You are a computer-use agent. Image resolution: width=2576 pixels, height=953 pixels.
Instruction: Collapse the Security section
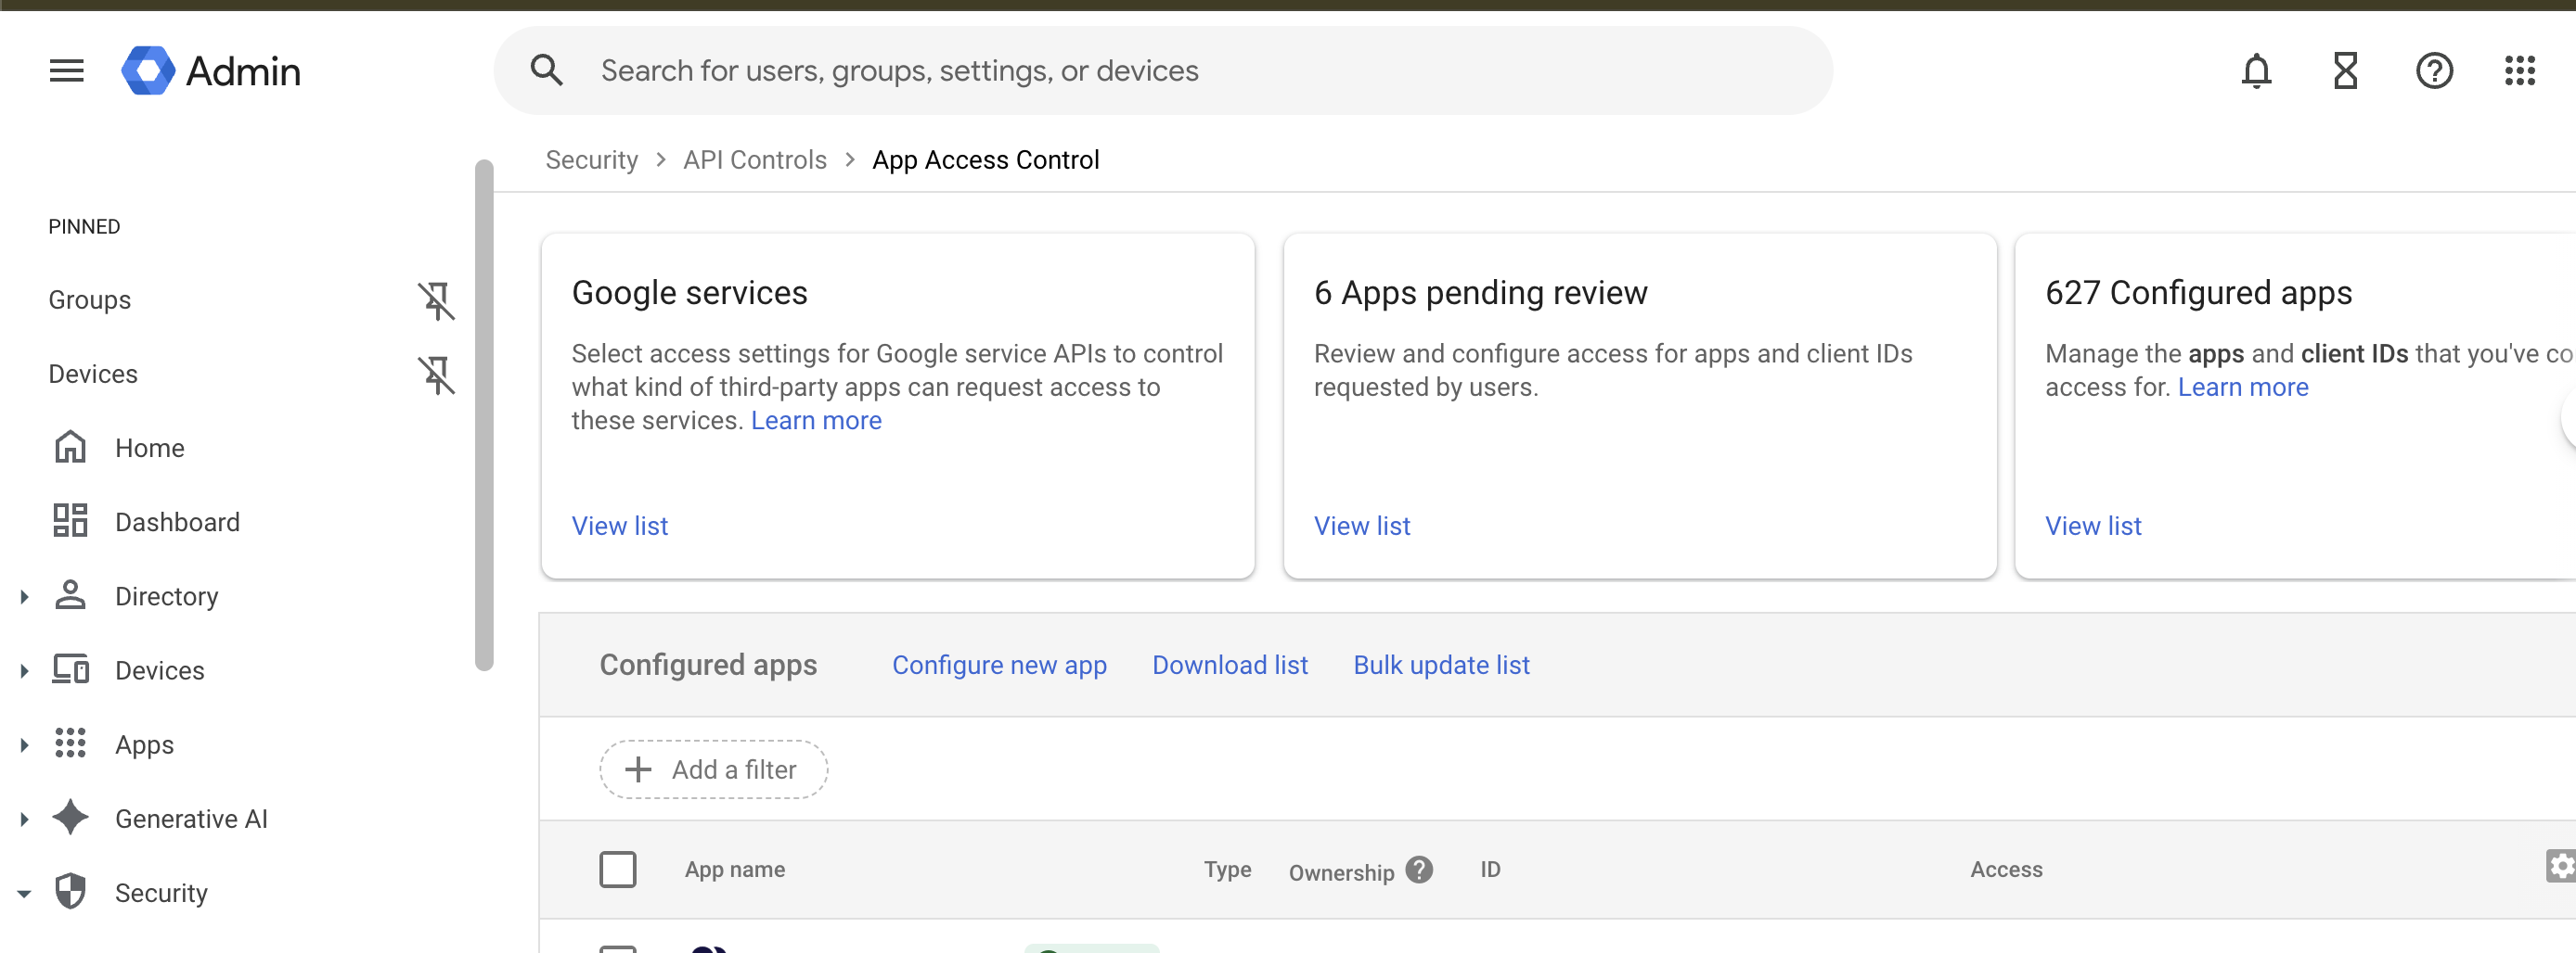click(x=24, y=893)
